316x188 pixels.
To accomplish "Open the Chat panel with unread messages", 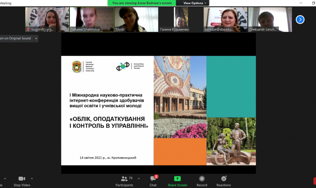I will click(x=153, y=179).
